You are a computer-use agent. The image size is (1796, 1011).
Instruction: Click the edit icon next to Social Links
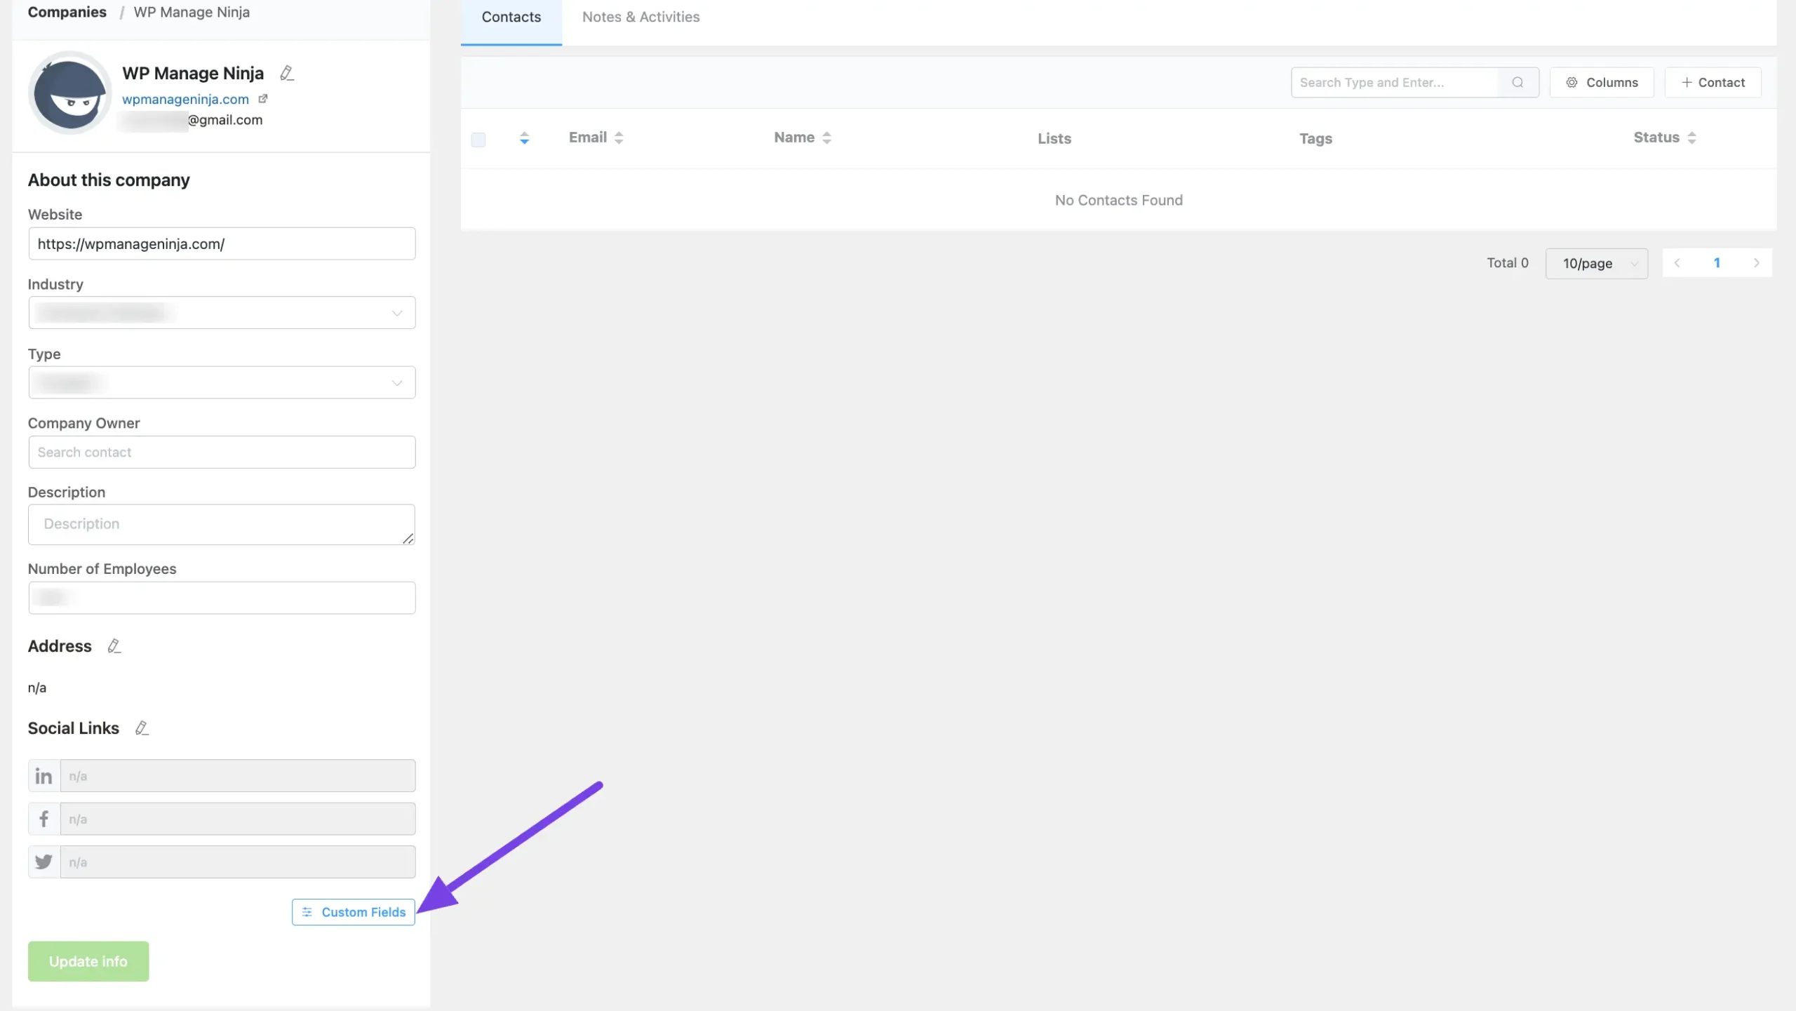point(142,728)
